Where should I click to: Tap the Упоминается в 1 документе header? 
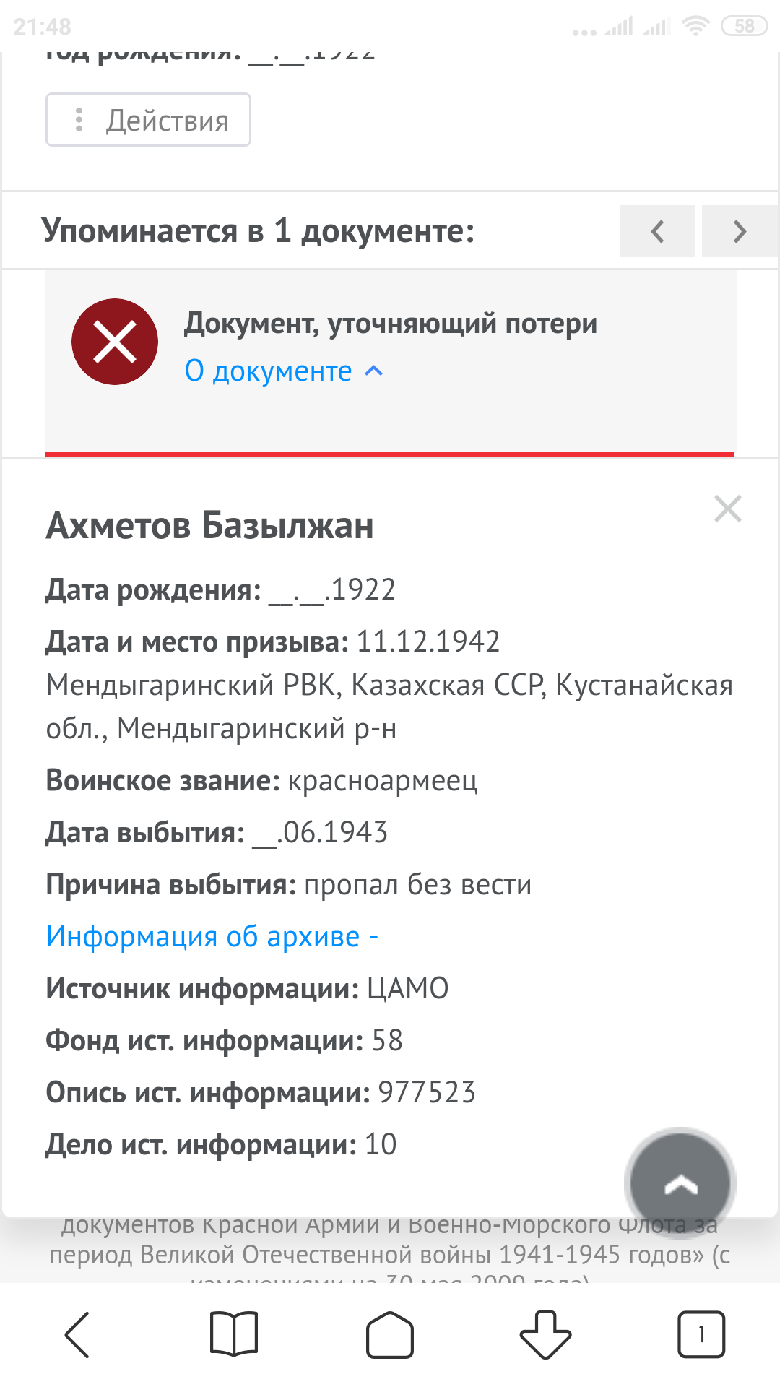[x=258, y=231]
